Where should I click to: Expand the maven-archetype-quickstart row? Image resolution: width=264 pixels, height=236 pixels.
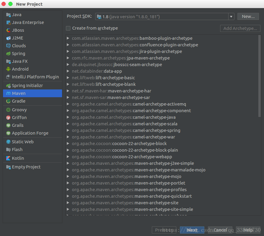click(x=68, y=196)
